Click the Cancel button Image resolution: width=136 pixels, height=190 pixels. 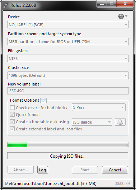[x=115, y=170]
